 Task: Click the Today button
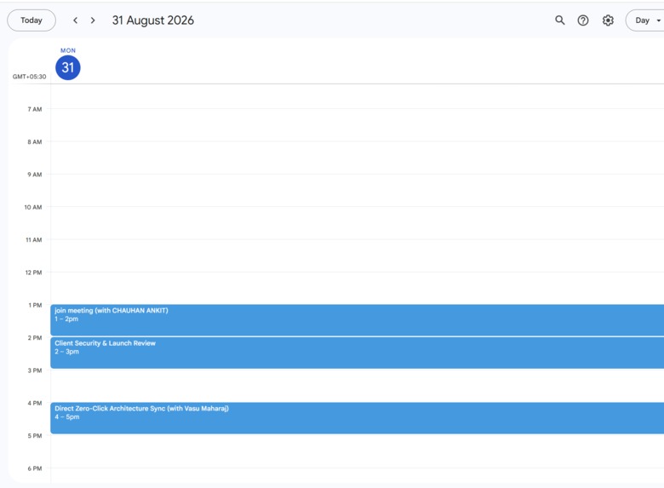(31, 20)
